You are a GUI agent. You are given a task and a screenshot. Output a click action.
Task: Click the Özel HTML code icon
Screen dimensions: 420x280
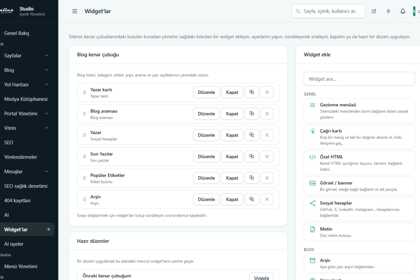tap(313, 157)
